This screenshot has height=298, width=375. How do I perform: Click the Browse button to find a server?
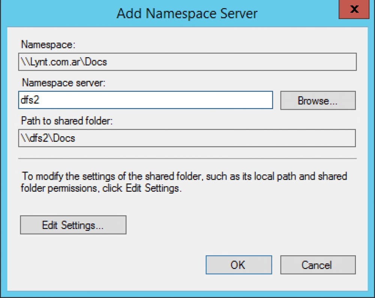tap(318, 100)
